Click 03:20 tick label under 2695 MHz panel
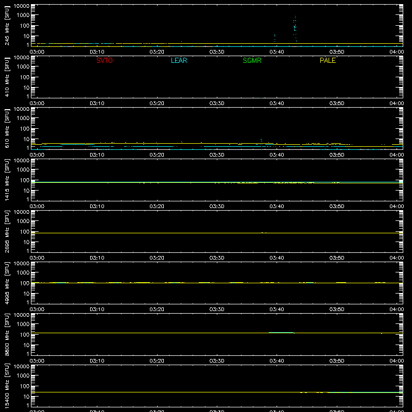The image size is (412, 412). (x=157, y=258)
